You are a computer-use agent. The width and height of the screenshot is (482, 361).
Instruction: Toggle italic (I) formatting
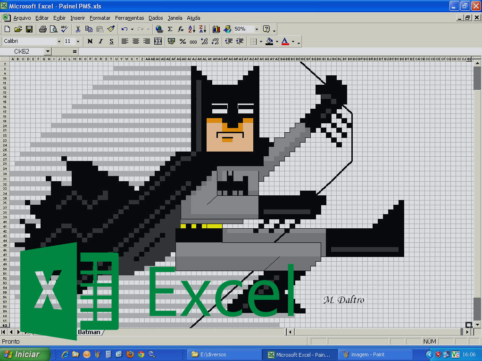pyautogui.click(x=100, y=41)
